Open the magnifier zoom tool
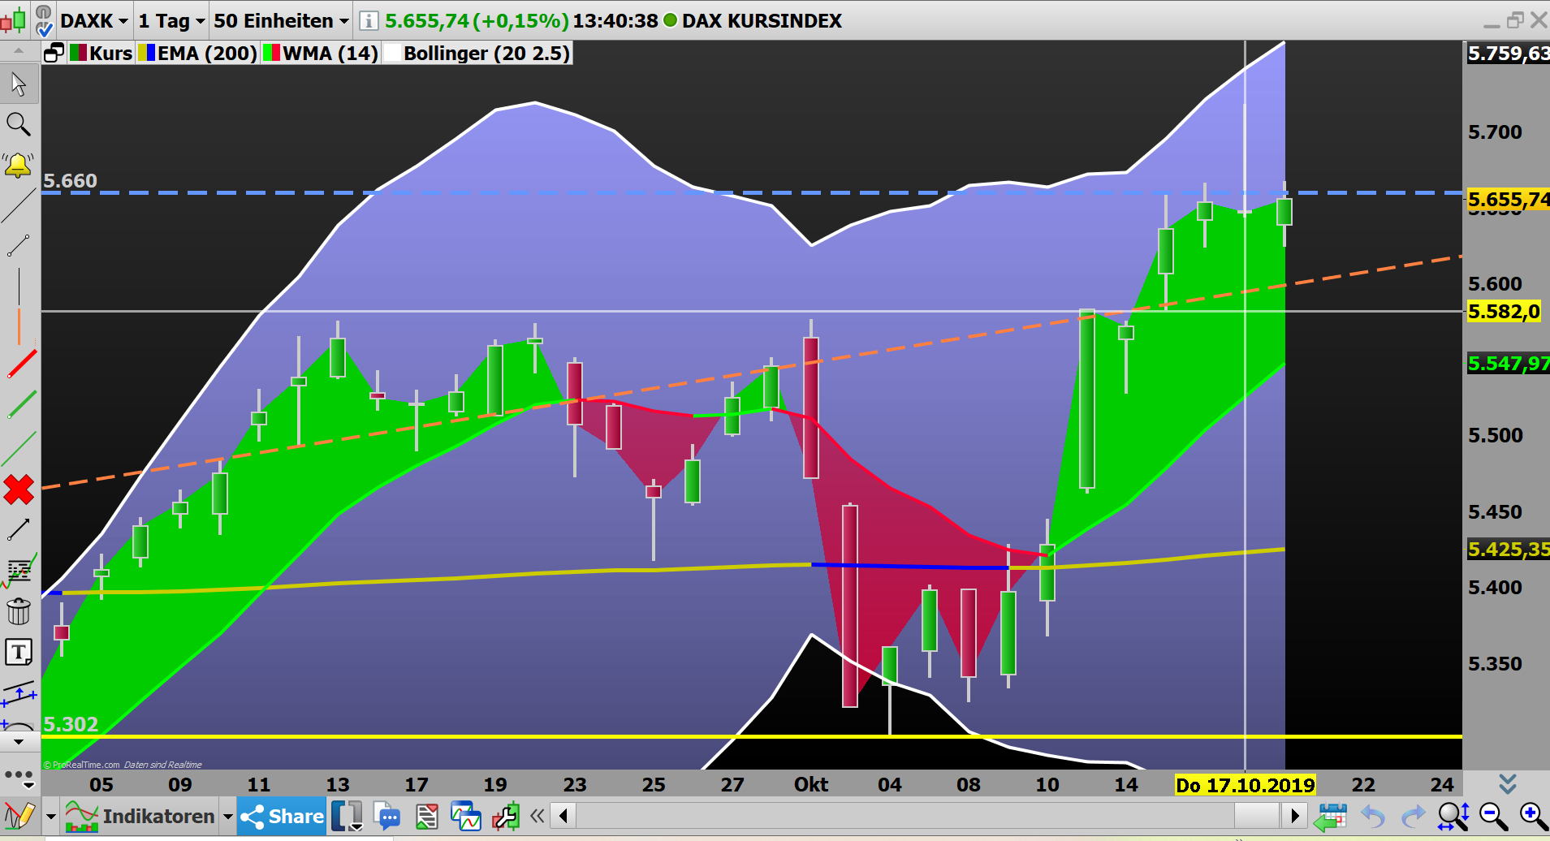Screen dimensions: 1550x841 click(19, 124)
